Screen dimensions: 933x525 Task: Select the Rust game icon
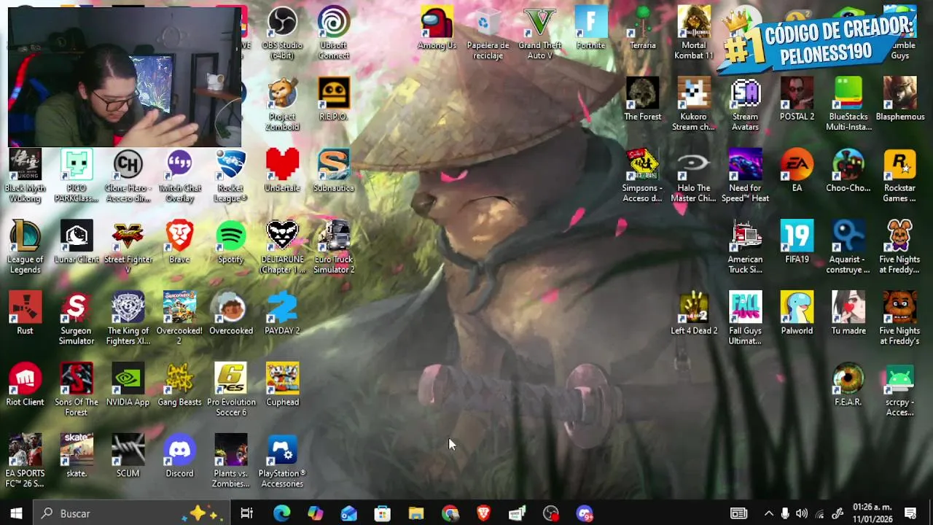coord(25,308)
